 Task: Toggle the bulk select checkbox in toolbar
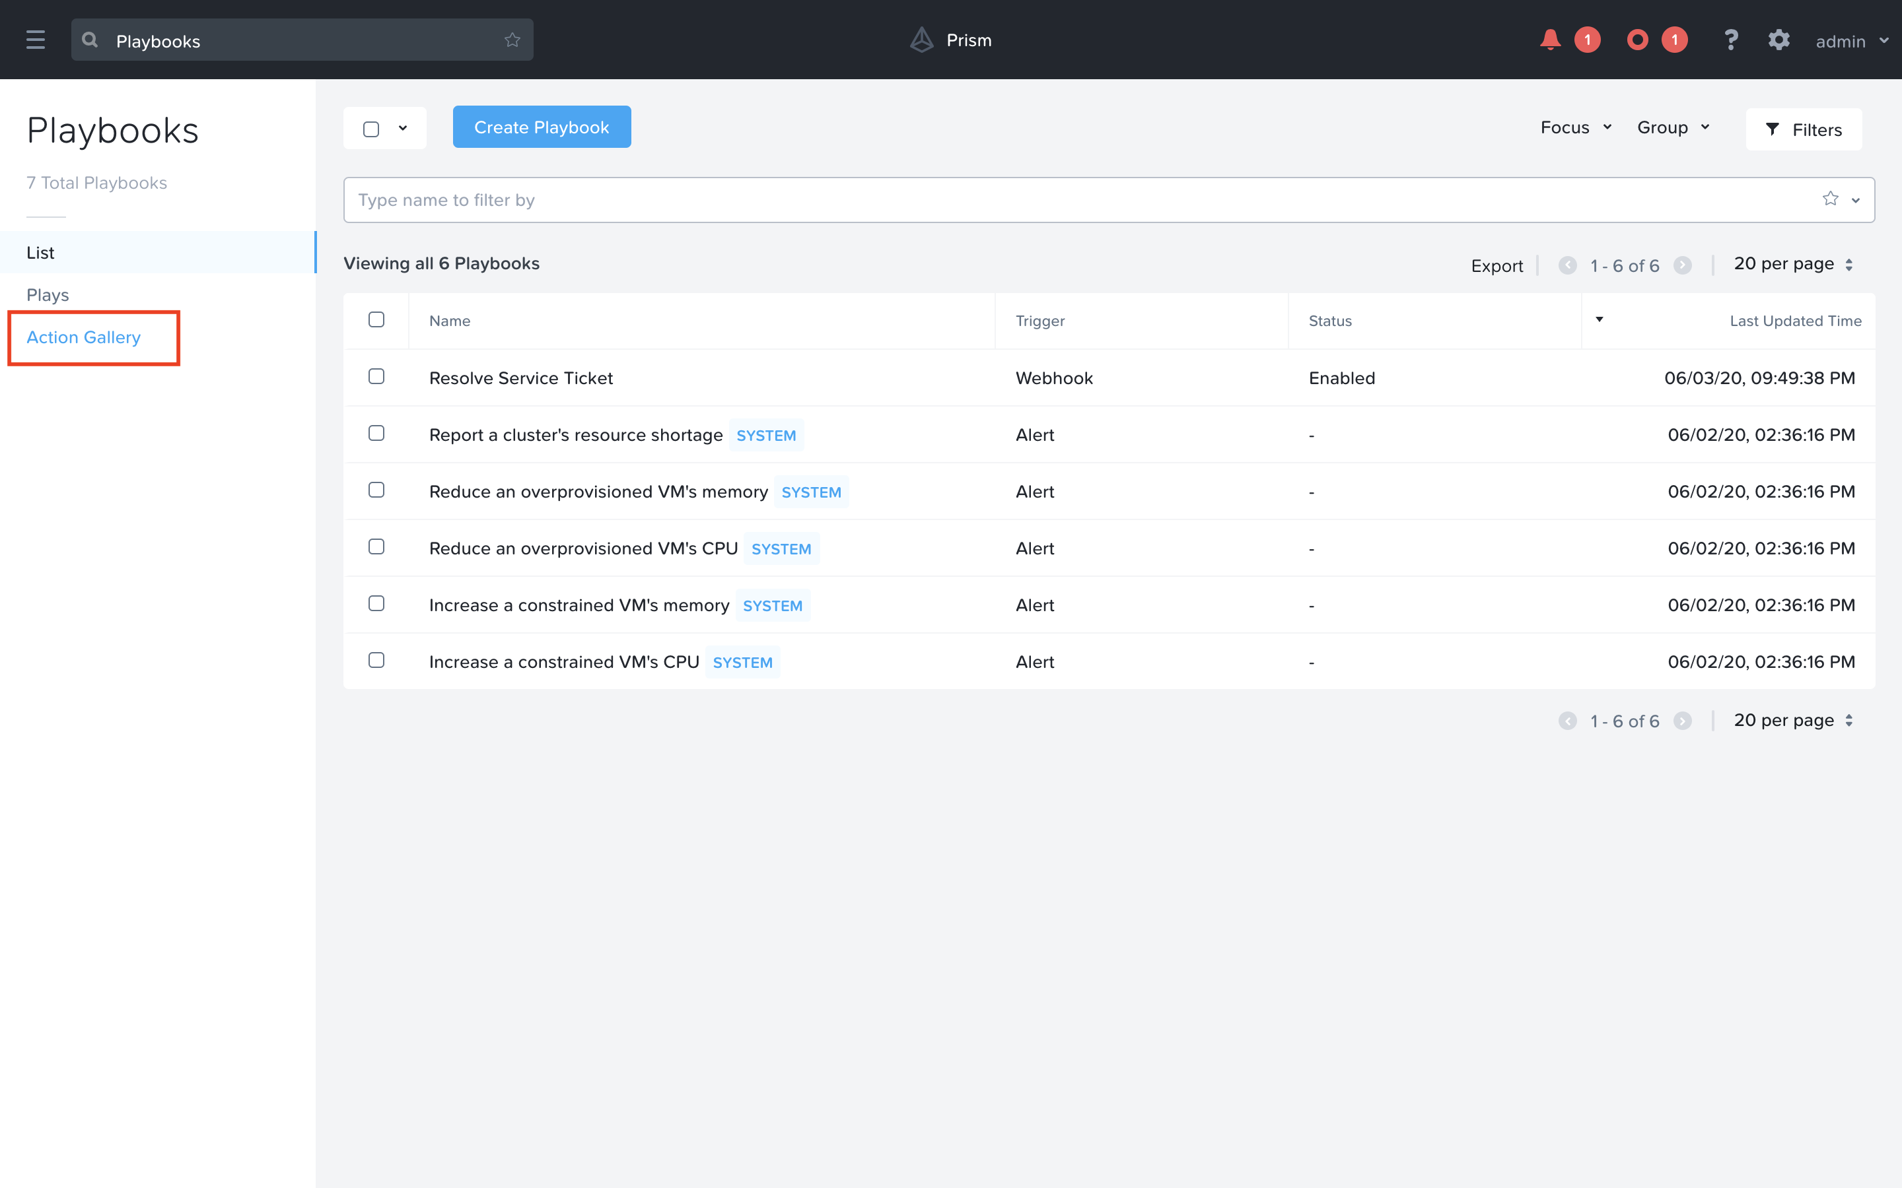371,129
